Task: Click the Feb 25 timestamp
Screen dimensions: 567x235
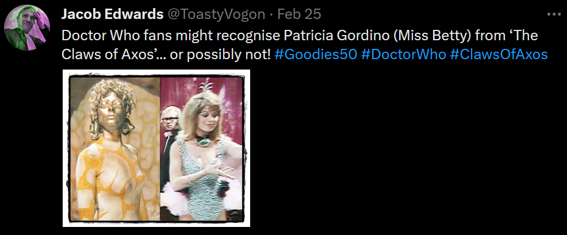Action: pos(299,14)
